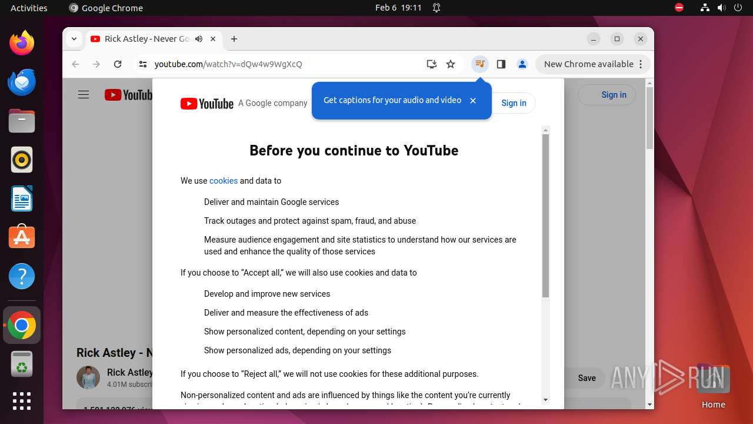
Task: Bookmark this page with the star icon
Action: (451, 64)
